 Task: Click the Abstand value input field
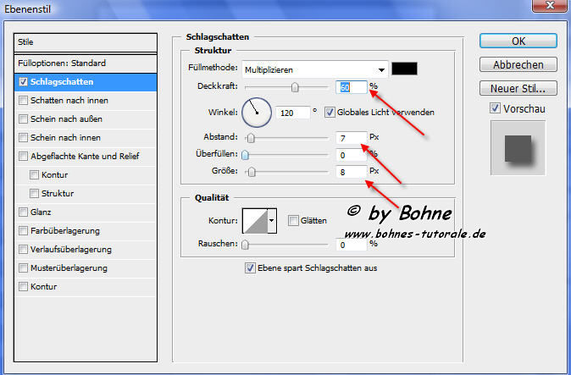click(x=351, y=137)
